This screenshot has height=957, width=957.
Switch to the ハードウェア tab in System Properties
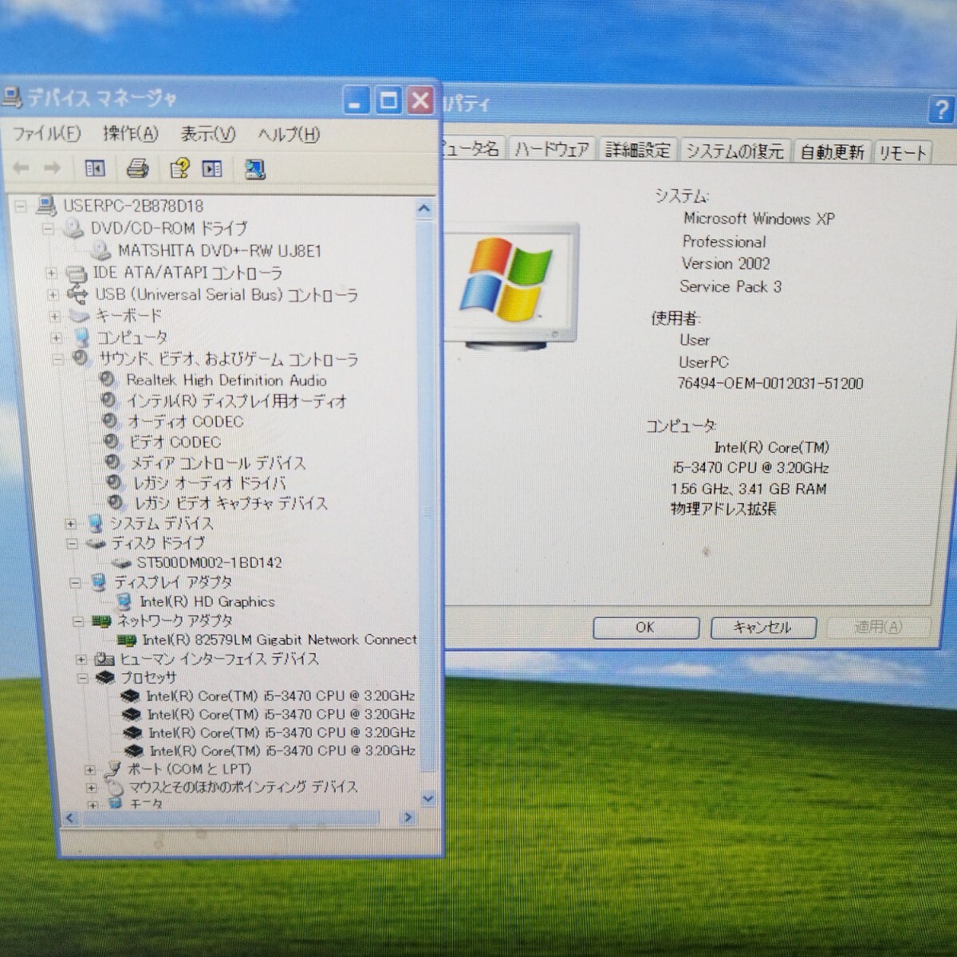click(x=552, y=149)
